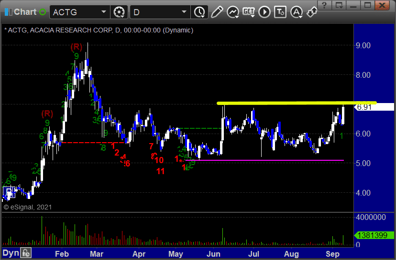
Task: Close the chart window
Action: click(x=382, y=5)
